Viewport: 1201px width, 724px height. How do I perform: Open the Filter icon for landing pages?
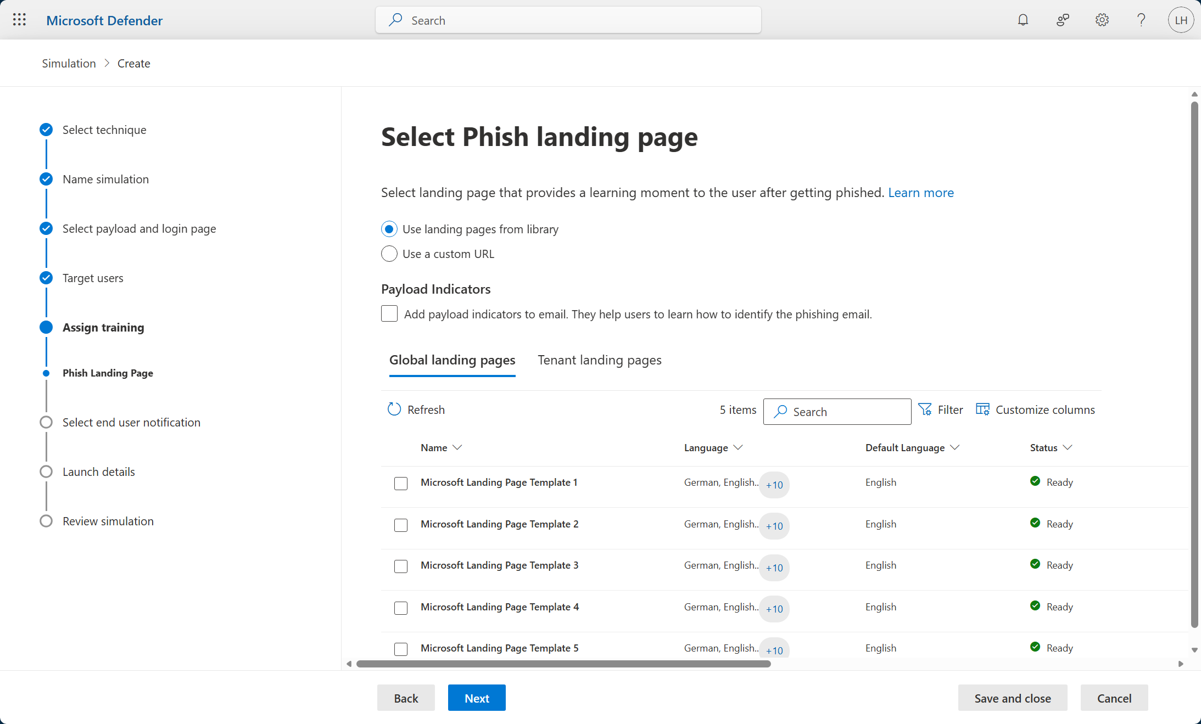(925, 409)
